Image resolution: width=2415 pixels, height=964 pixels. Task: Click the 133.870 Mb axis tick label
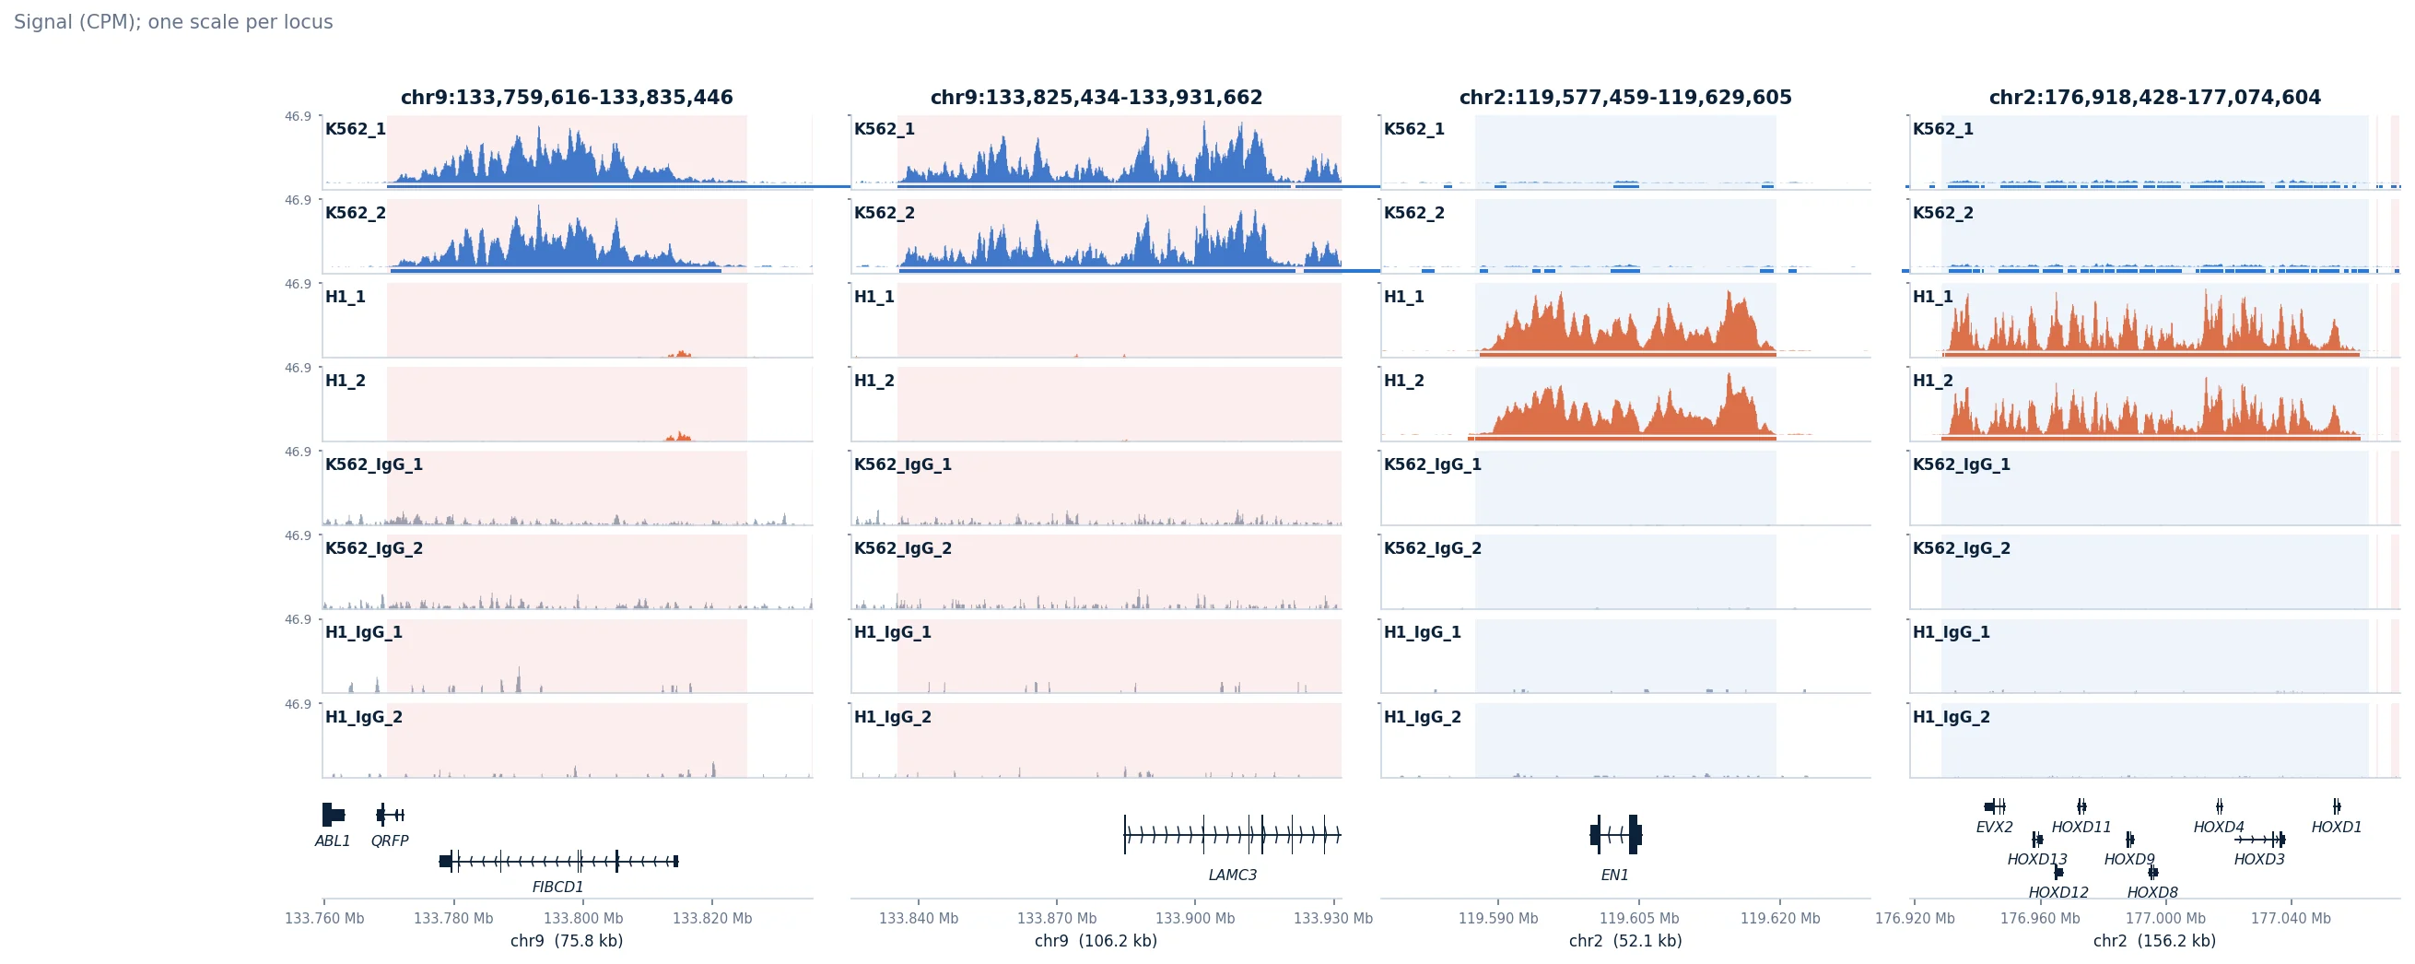coord(1057,919)
